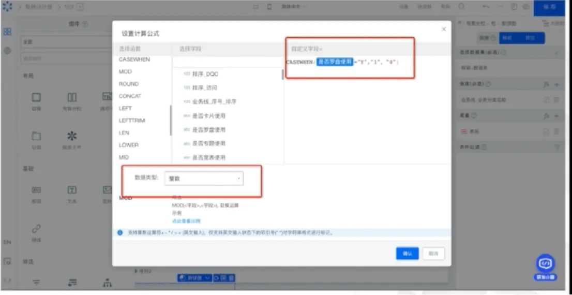Click the search magnifier in the top bar

[x=461, y=7]
